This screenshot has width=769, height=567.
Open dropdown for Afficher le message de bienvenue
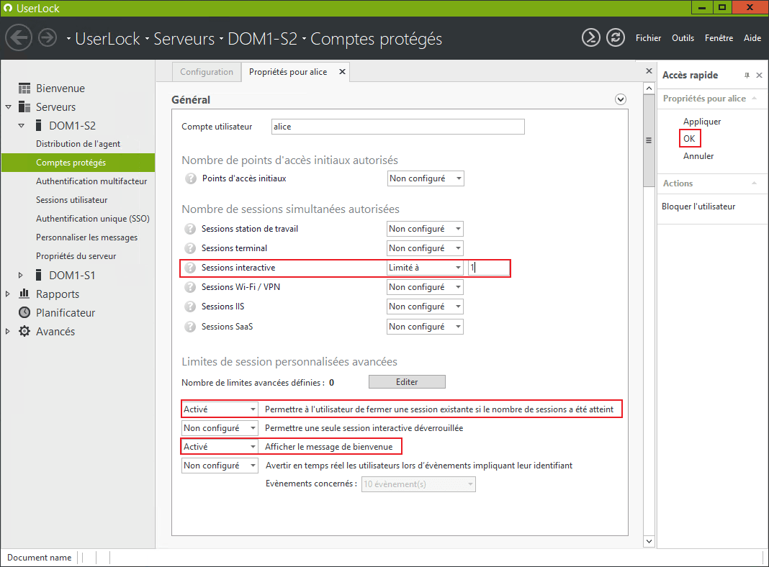coord(220,446)
